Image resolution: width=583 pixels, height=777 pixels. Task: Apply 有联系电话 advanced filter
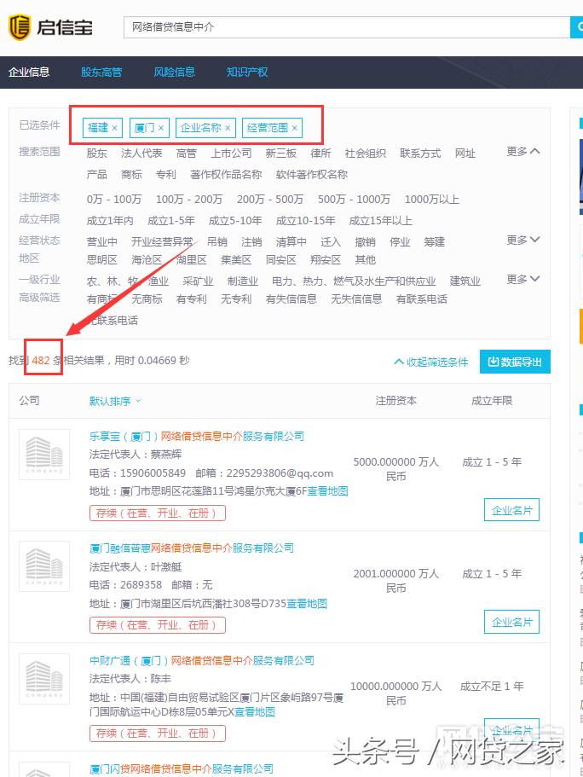(x=422, y=299)
